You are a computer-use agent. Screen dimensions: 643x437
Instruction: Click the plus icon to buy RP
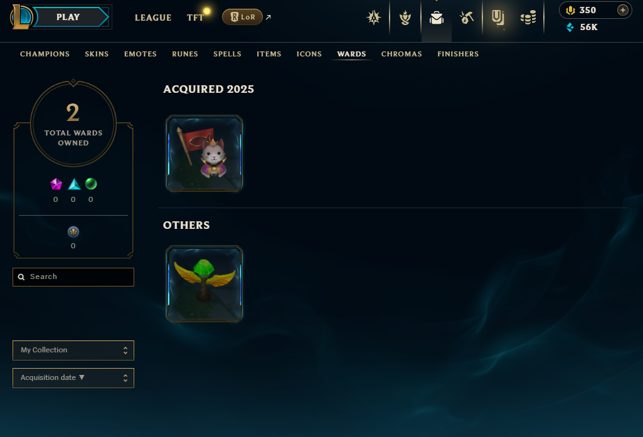click(x=622, y=10)
